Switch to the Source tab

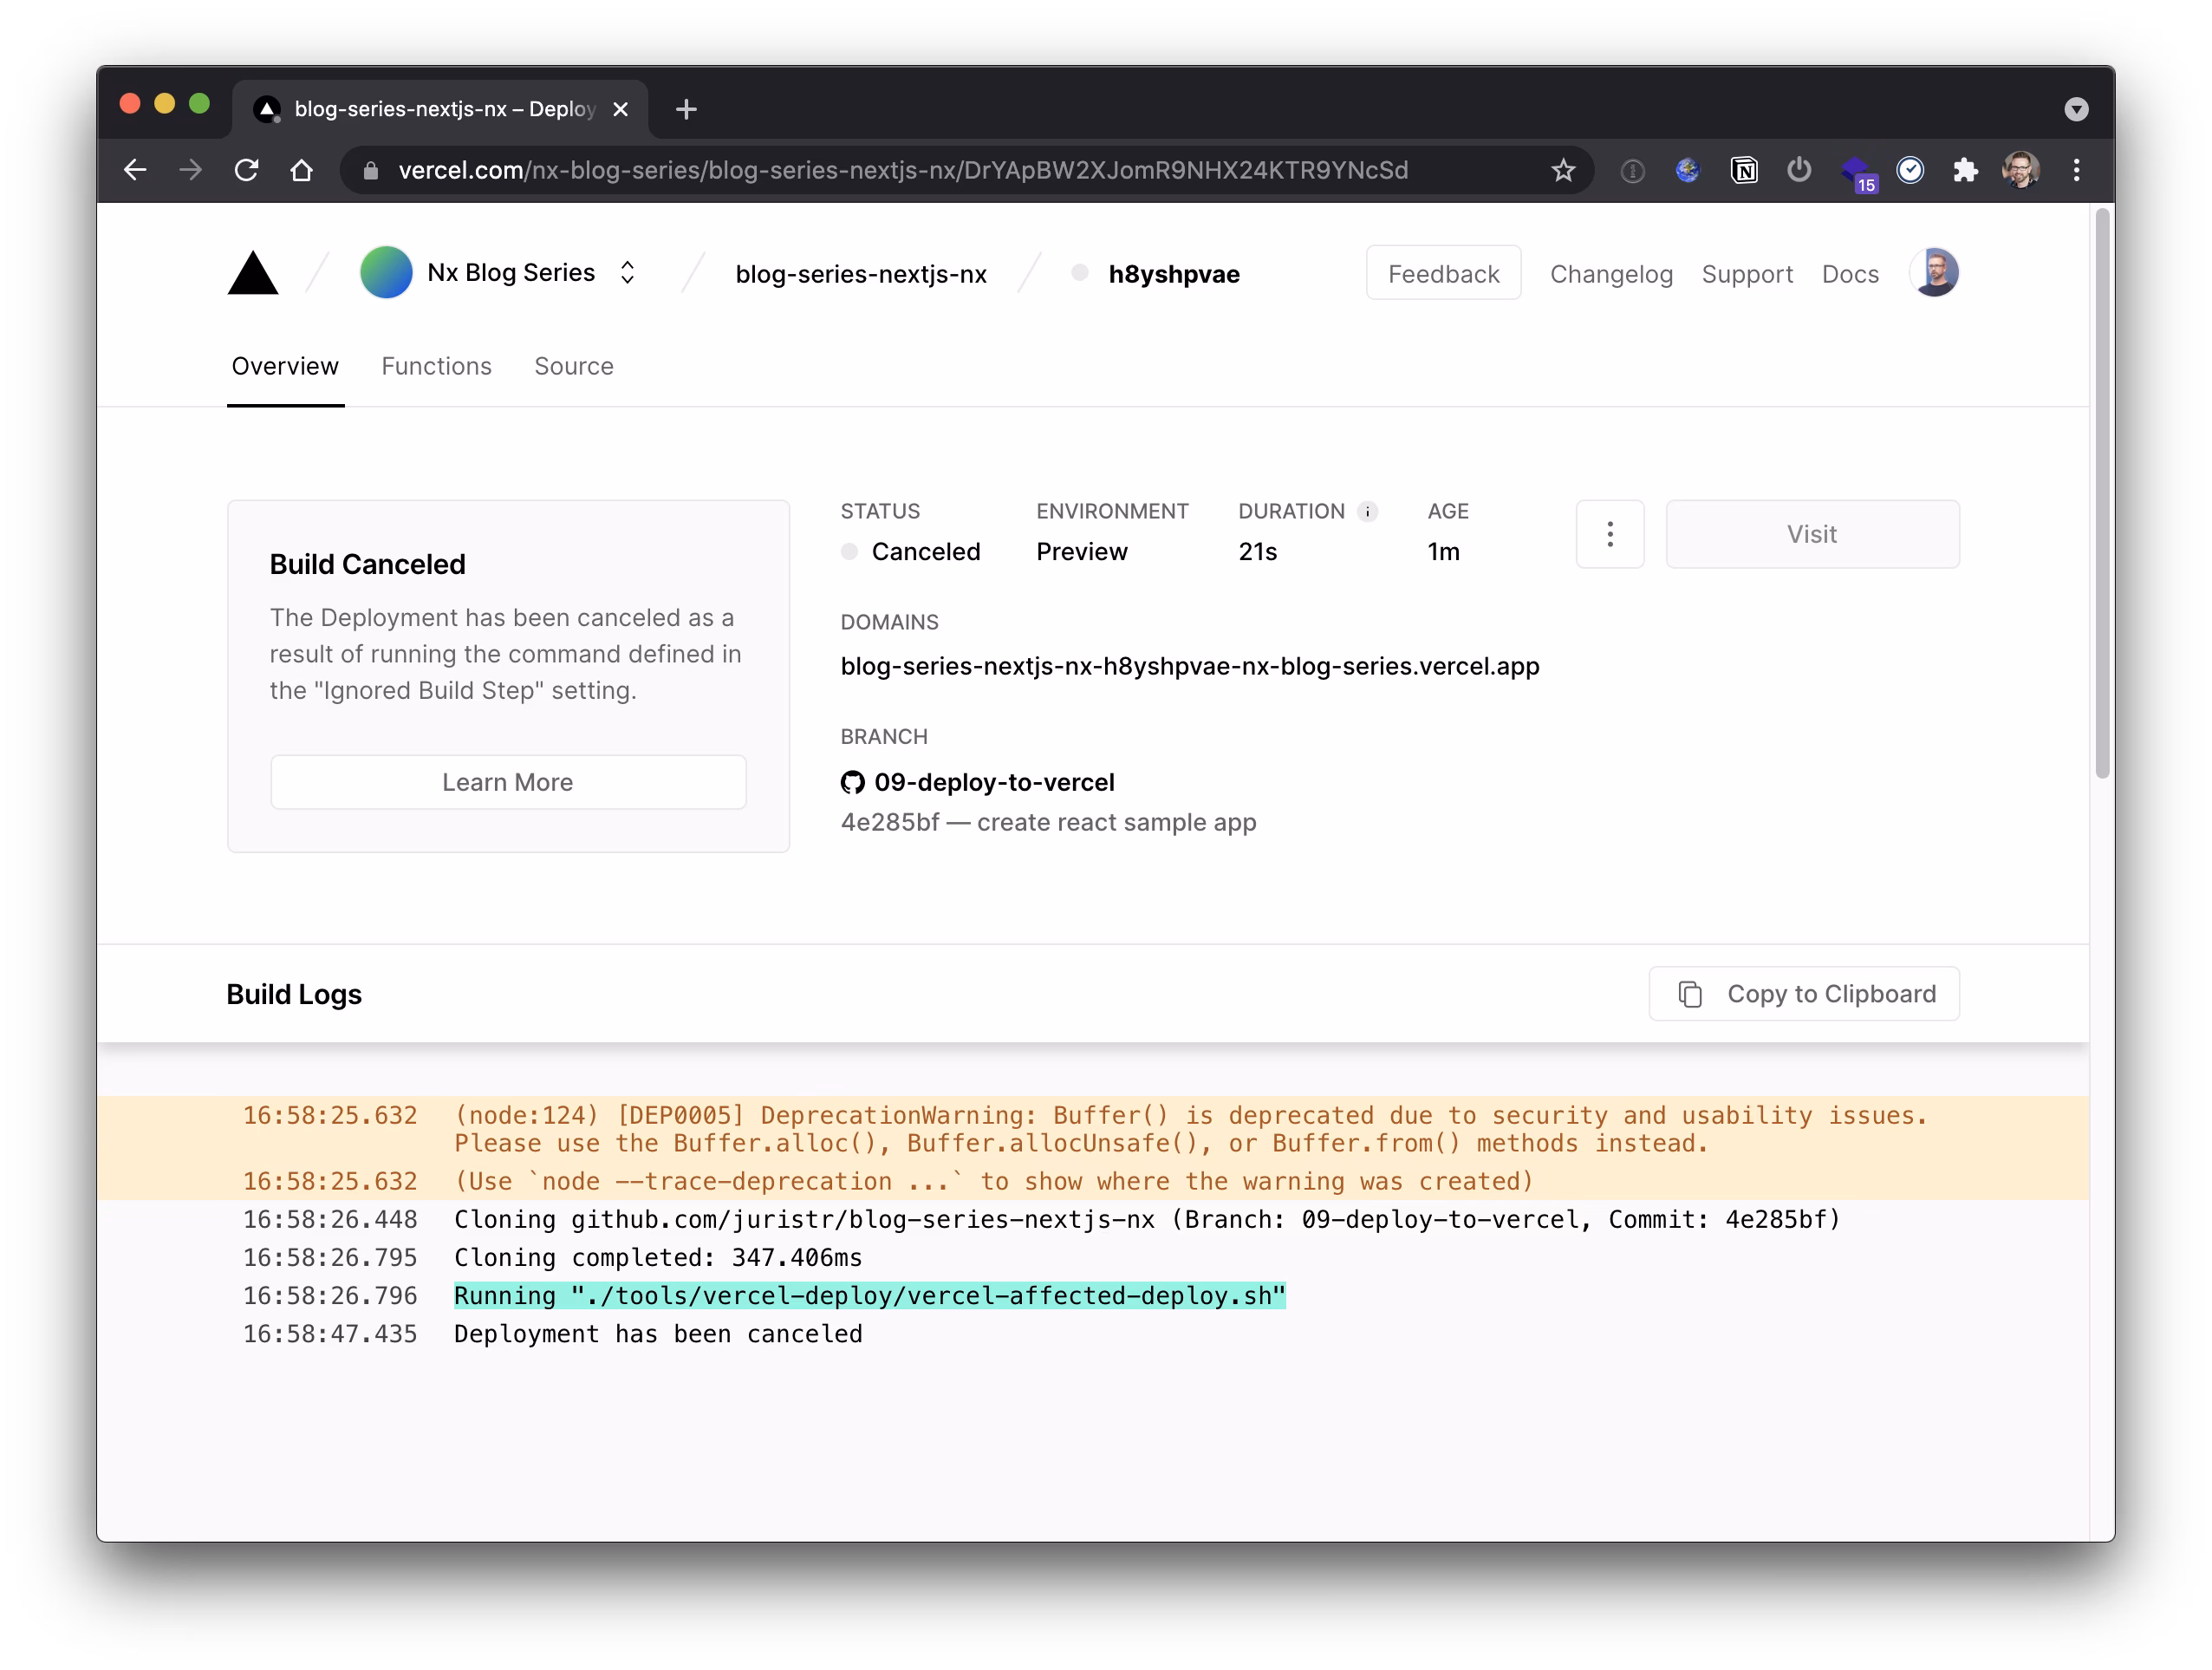(573, 366)
